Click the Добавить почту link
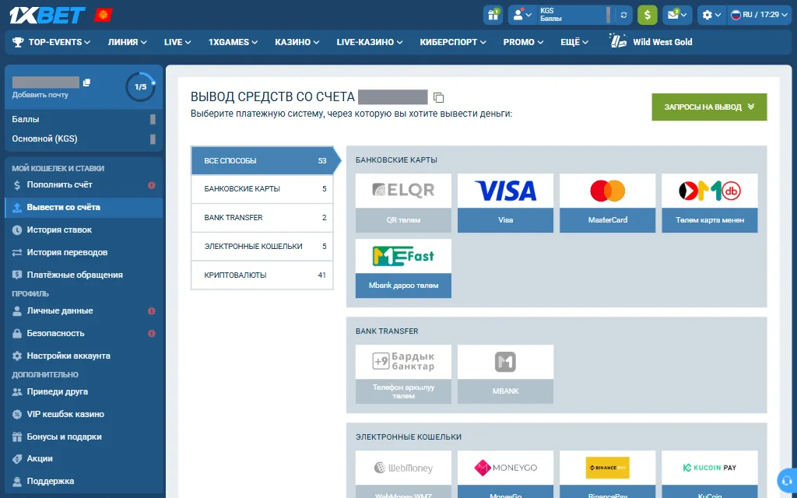 (40, 95)
